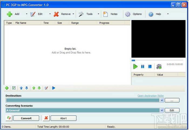This screenshot has height=130, width=189.
Task: Expand the Edit dropdown arrow
Action: pyautogui.click(x=50, y=14)
